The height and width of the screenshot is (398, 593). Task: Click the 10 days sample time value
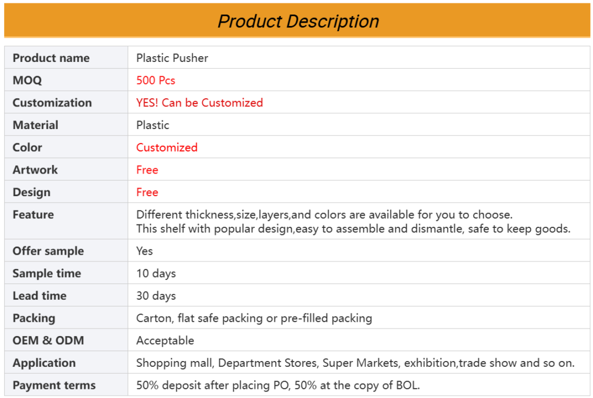pos(156,274)
